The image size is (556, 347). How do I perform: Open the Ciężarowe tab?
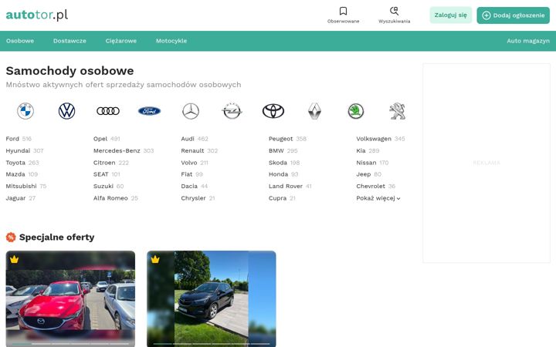coord(121,41)
